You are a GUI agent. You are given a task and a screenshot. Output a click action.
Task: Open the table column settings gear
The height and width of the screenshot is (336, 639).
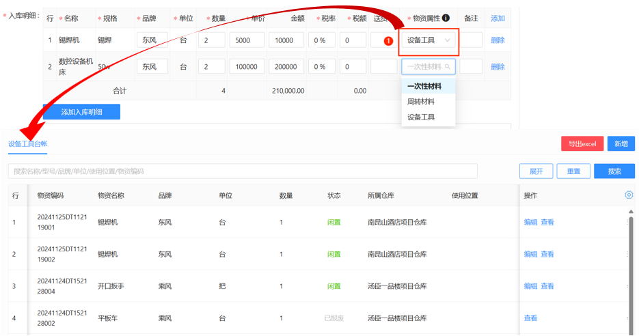(629, 195)
